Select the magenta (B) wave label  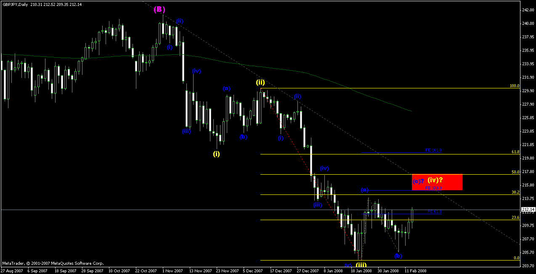[x=160, y=9]
